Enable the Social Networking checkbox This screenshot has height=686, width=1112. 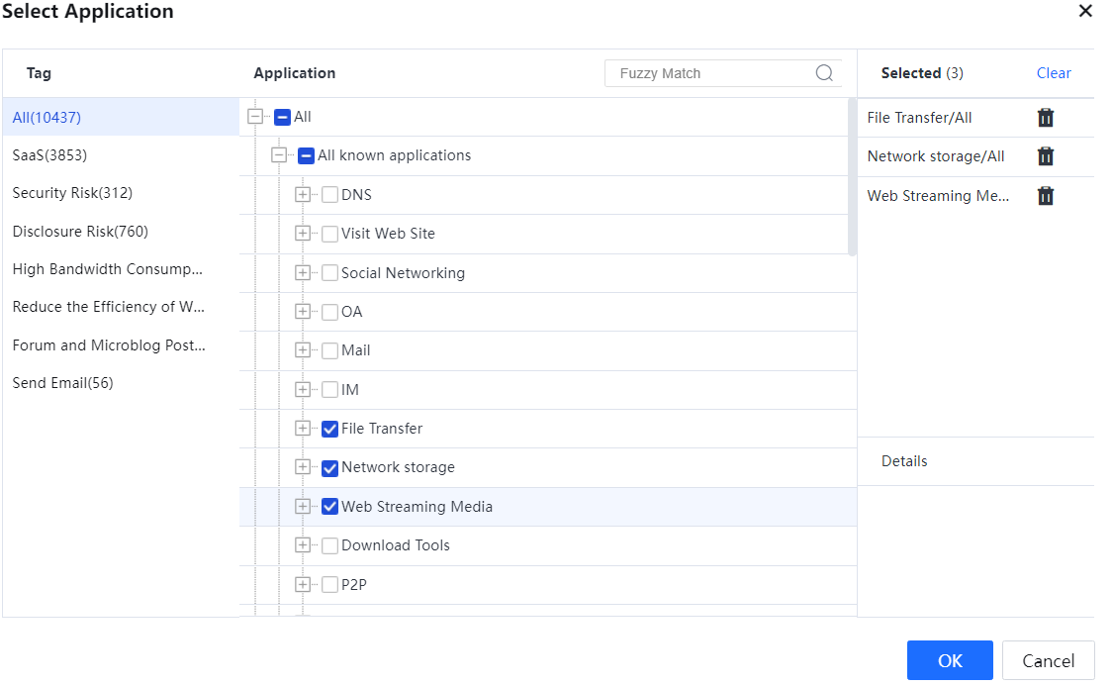pos(330,273)
